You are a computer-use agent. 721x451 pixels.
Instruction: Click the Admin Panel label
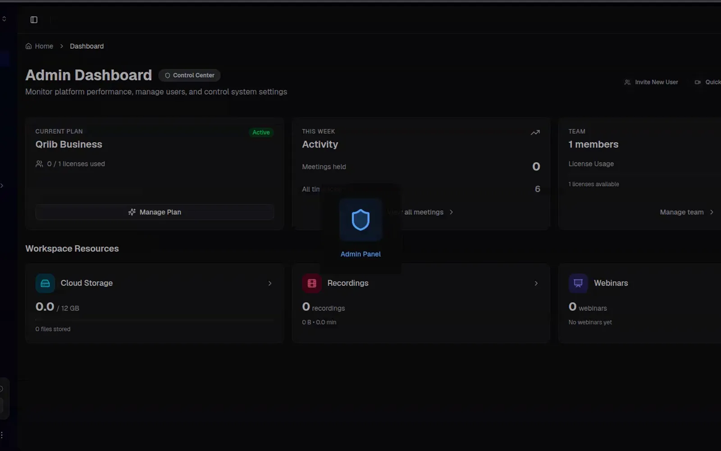[360, 254]
